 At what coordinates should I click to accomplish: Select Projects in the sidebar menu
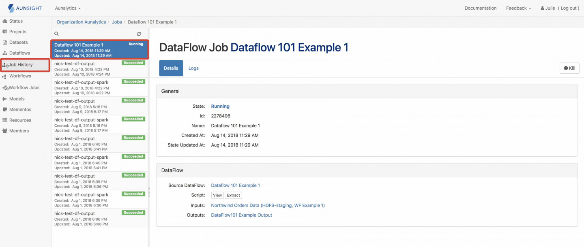[x=18, y=32]
